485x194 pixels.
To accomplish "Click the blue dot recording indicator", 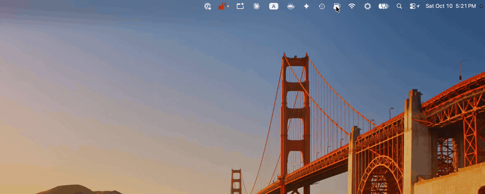I will pos(481,6).
